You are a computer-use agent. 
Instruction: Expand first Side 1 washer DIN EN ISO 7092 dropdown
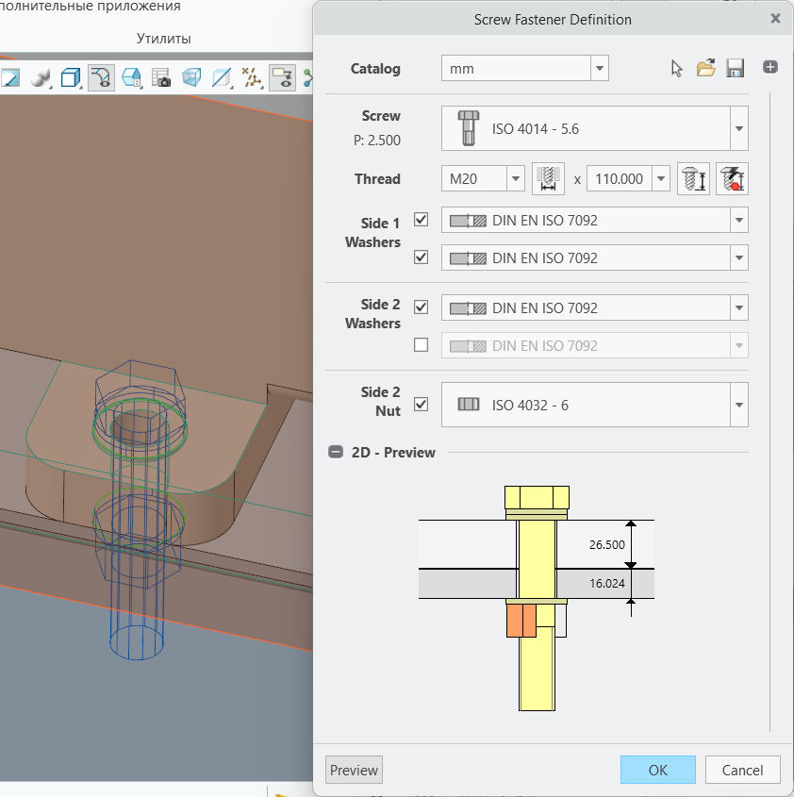(x=739, y=220)
